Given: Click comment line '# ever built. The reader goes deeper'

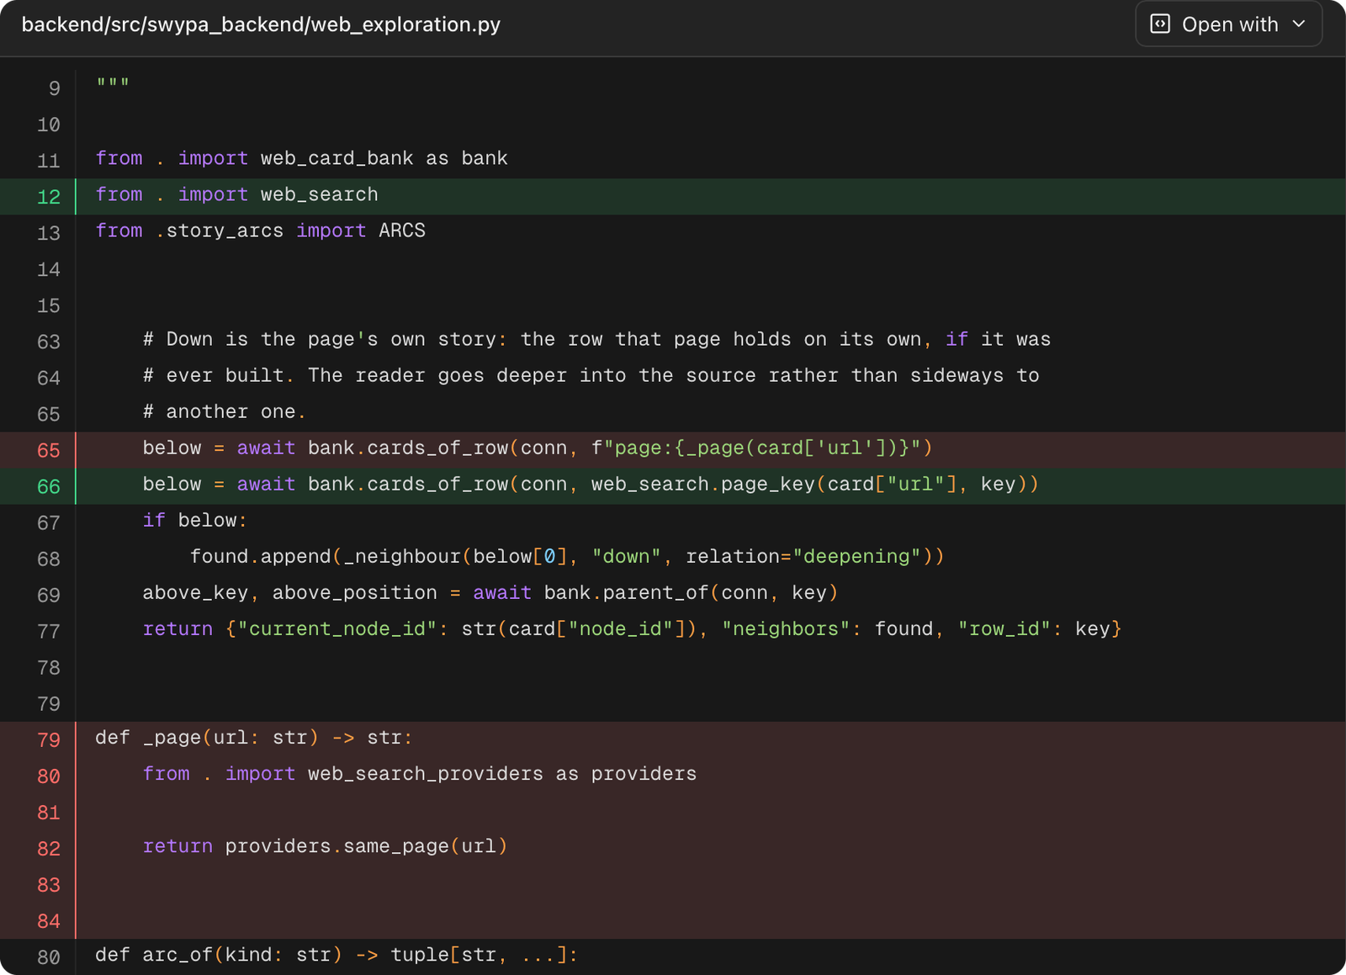Looking at the screenshot, I should (591, 375).
